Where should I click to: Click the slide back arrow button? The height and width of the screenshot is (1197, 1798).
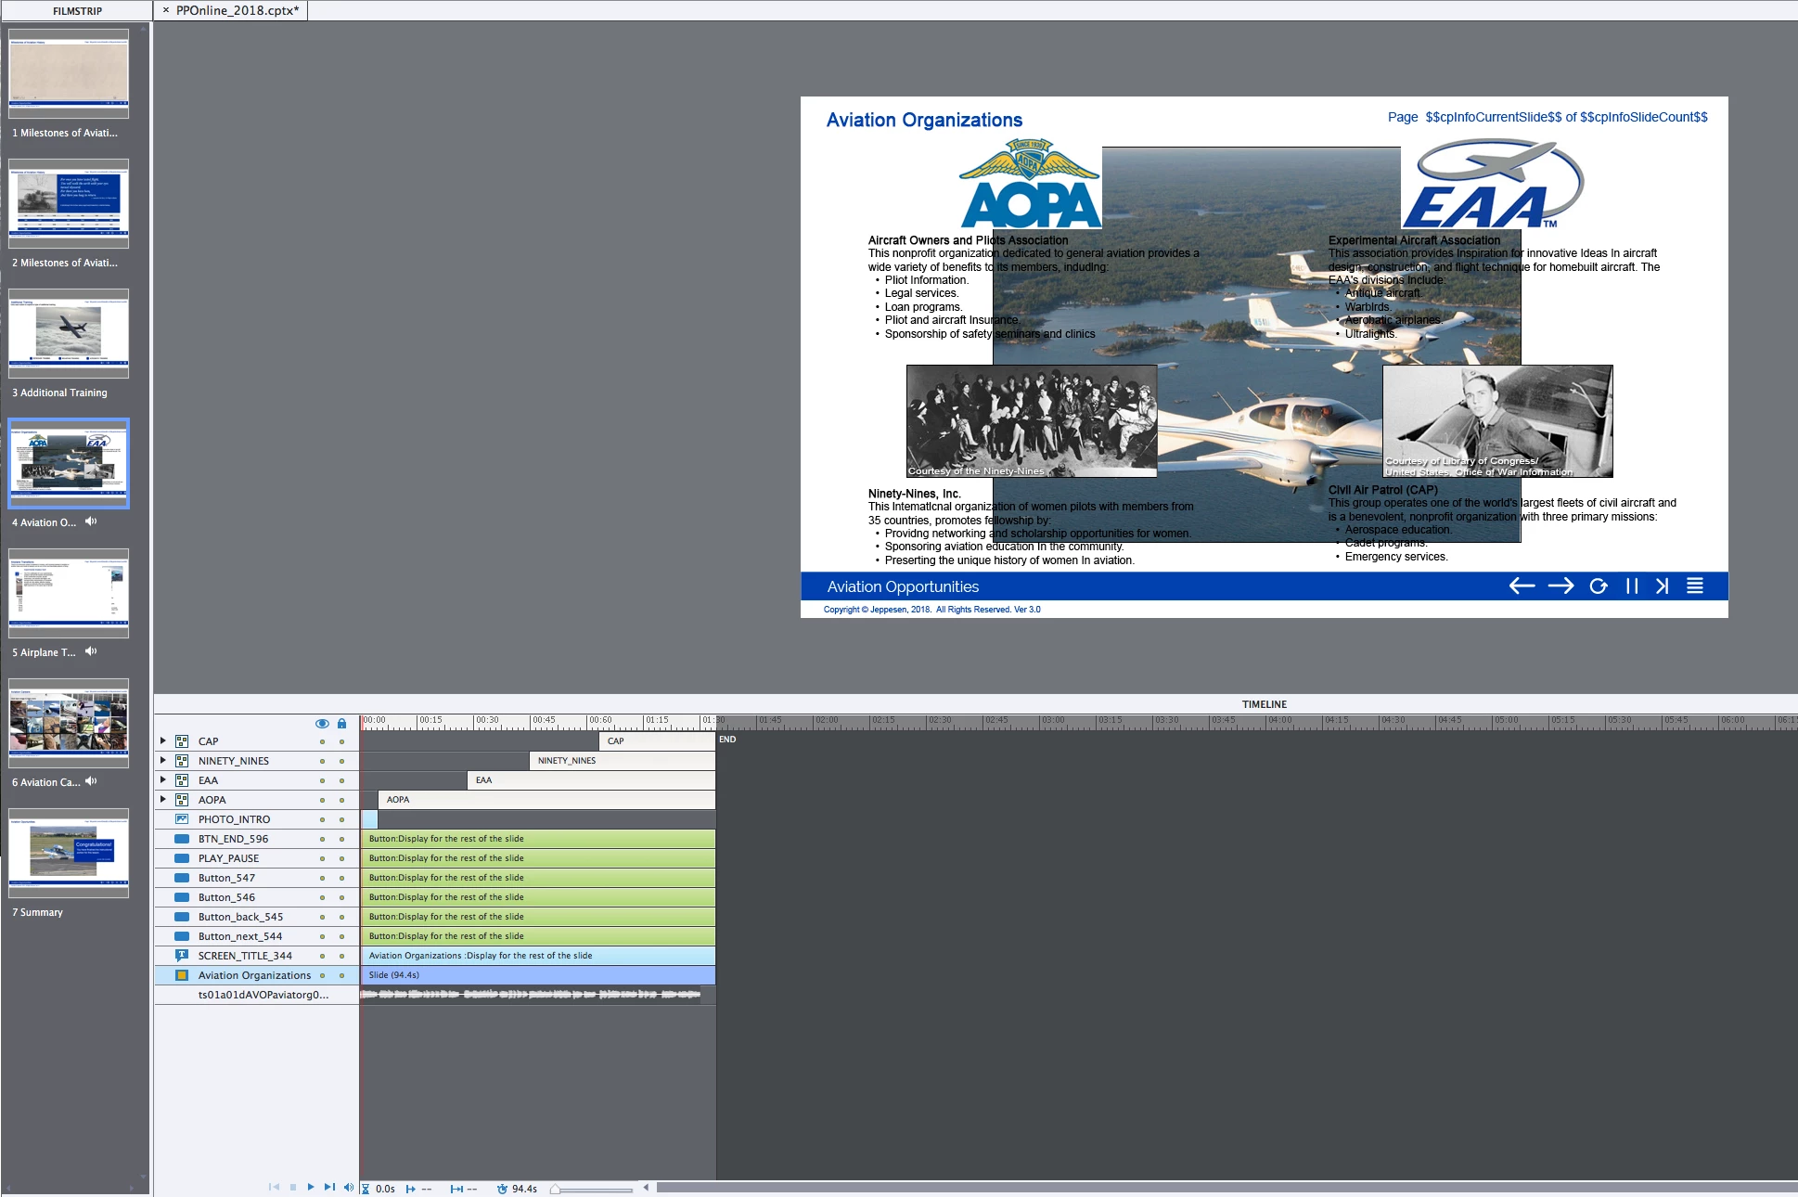point(1522,586)
